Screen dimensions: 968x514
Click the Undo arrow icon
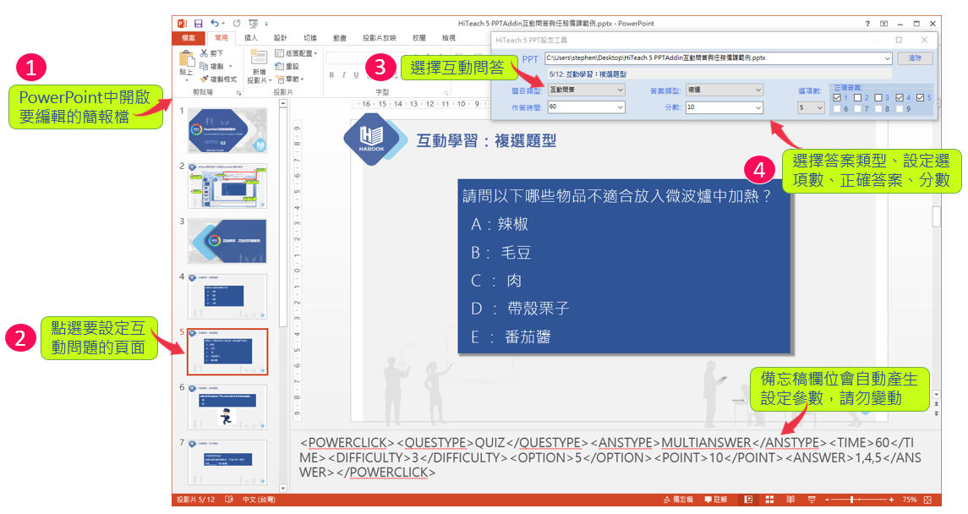[214, 24]
